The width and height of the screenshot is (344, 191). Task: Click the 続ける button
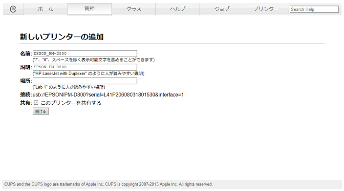41,112
